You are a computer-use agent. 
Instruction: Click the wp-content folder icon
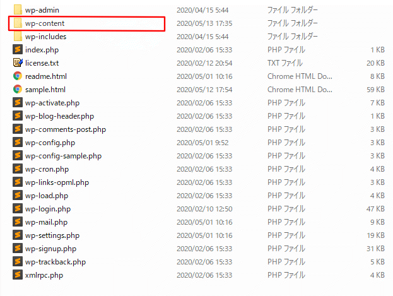(x=18, y=23)
